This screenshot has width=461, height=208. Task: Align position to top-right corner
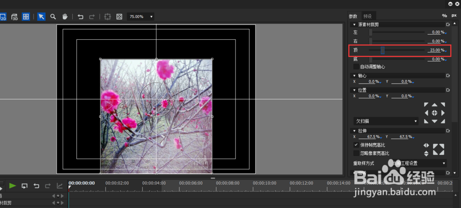coord(443,105)
